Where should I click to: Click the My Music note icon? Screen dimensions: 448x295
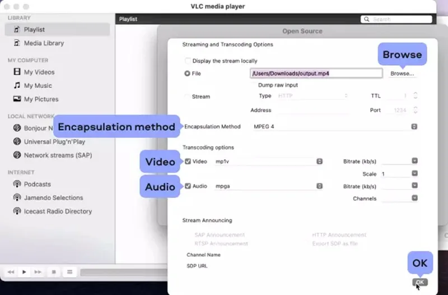(17, 85)
